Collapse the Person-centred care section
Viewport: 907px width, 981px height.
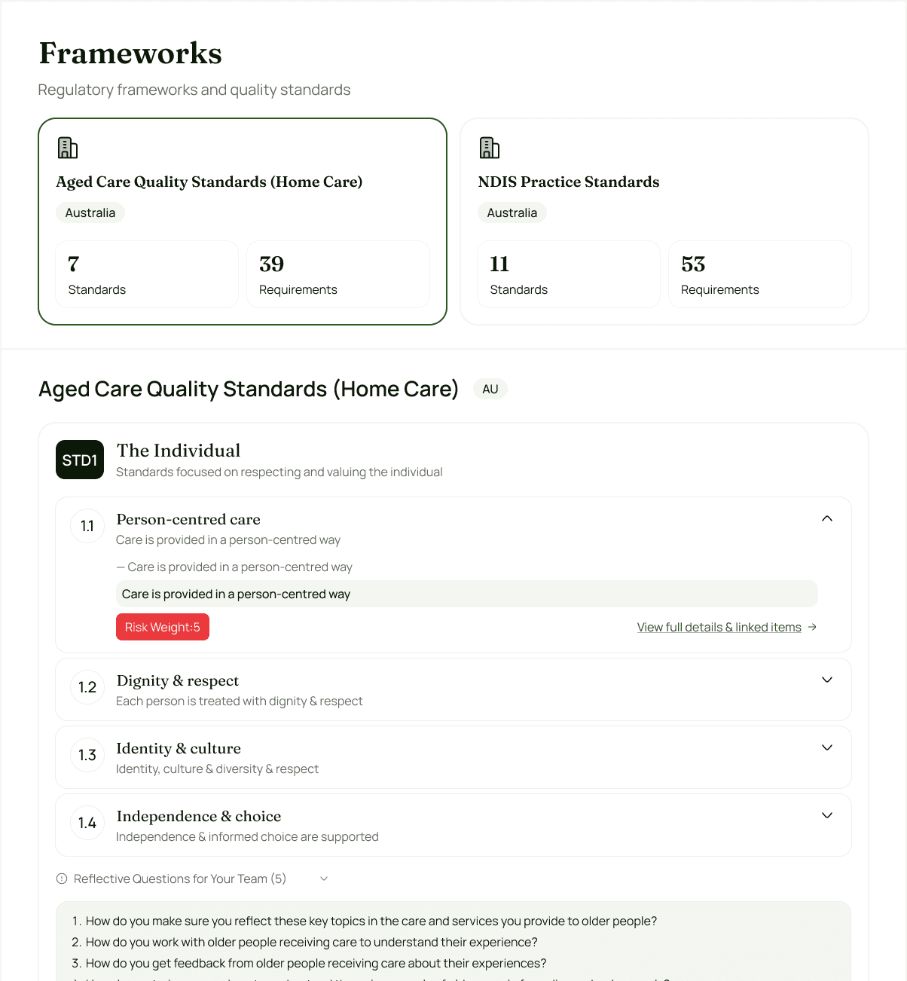pyautogui.click(x=826, y=518)
